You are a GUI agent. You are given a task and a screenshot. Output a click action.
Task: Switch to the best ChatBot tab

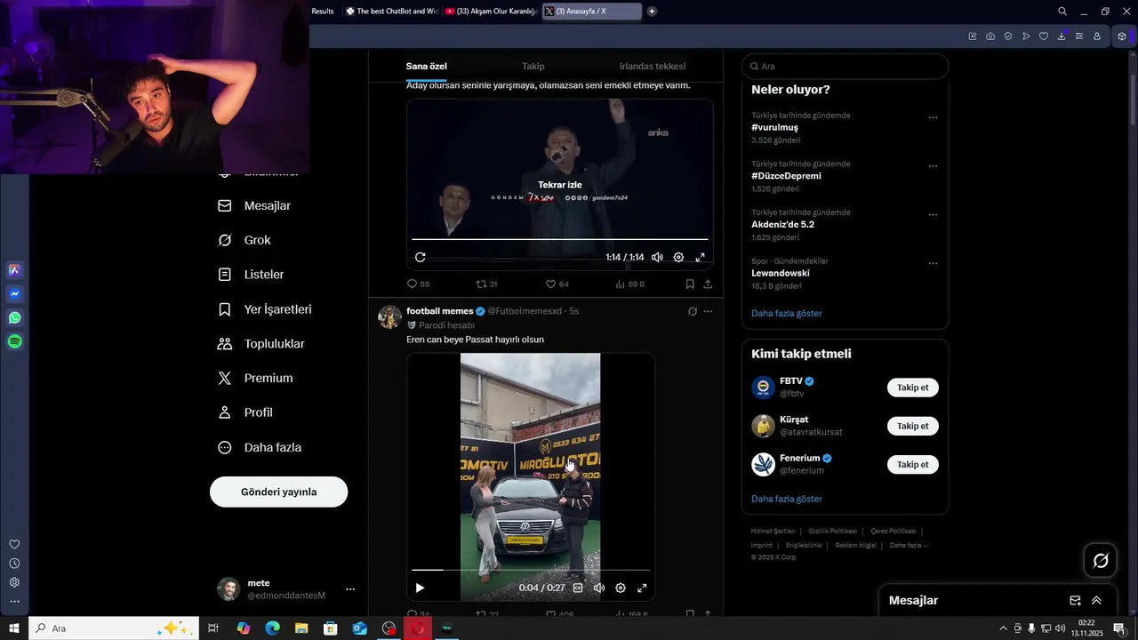click(392, 12)
